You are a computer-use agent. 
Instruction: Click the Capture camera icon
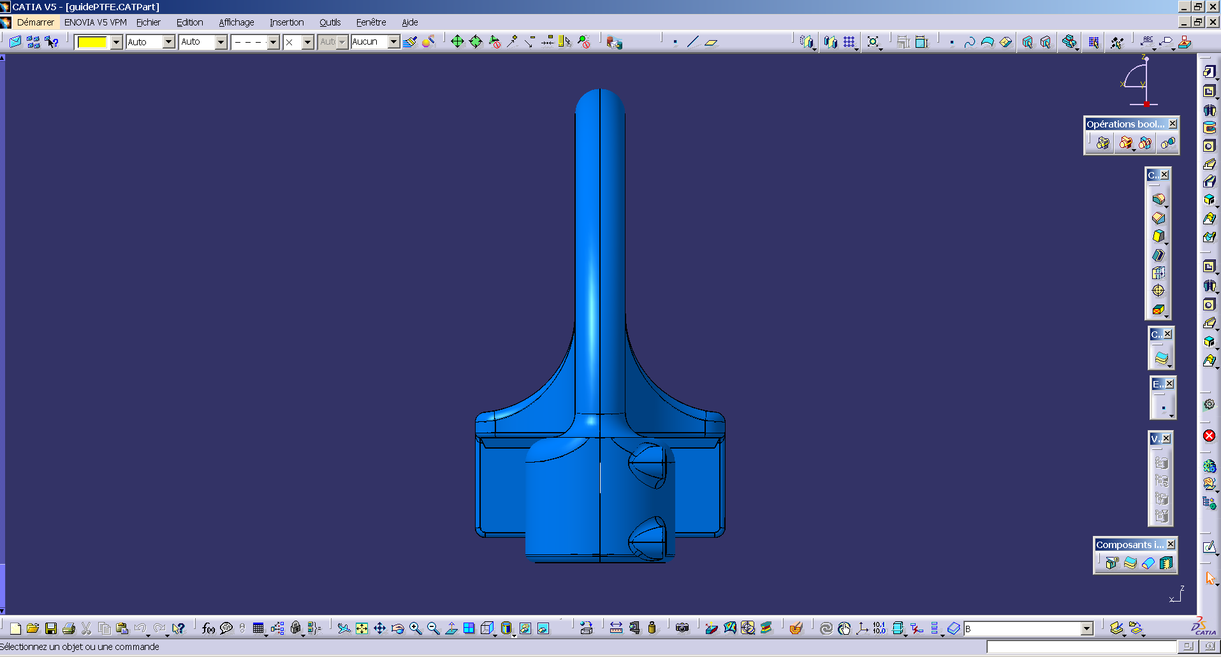point(682,628)
